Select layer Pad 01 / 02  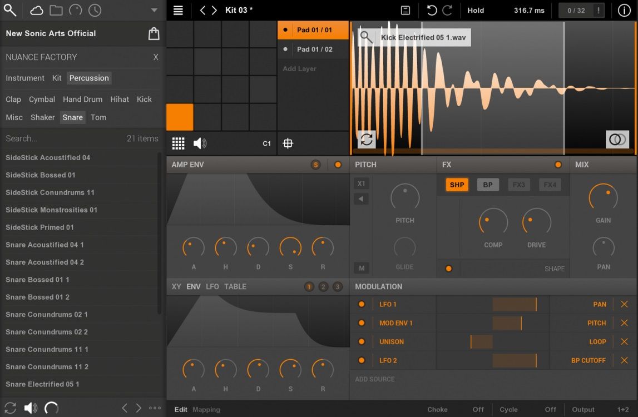pos(313,49)
